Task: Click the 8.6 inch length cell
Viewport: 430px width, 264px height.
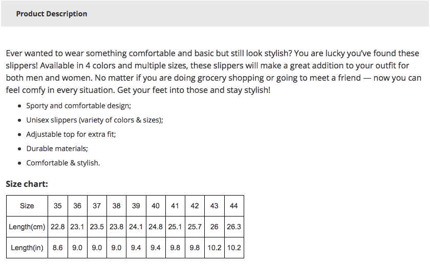Action: [x=57, y=248]
